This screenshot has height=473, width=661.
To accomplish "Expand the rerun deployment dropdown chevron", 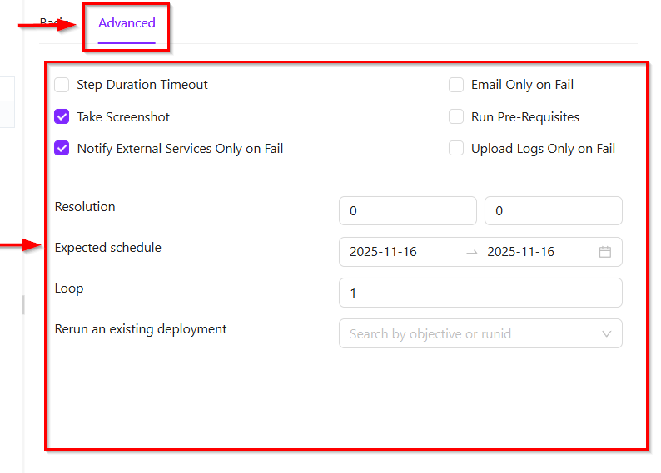I will [606, 334].
